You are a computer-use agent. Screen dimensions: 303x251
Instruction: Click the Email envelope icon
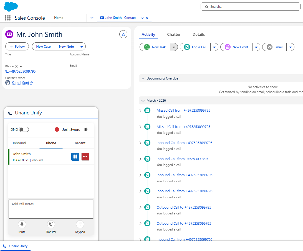tap(270, 47)
